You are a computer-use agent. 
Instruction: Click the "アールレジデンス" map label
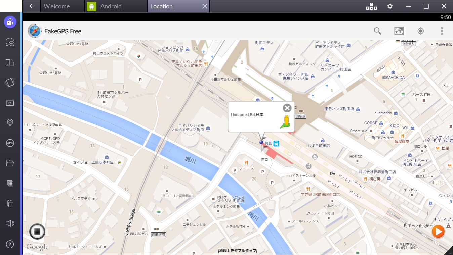coord(305,221)
